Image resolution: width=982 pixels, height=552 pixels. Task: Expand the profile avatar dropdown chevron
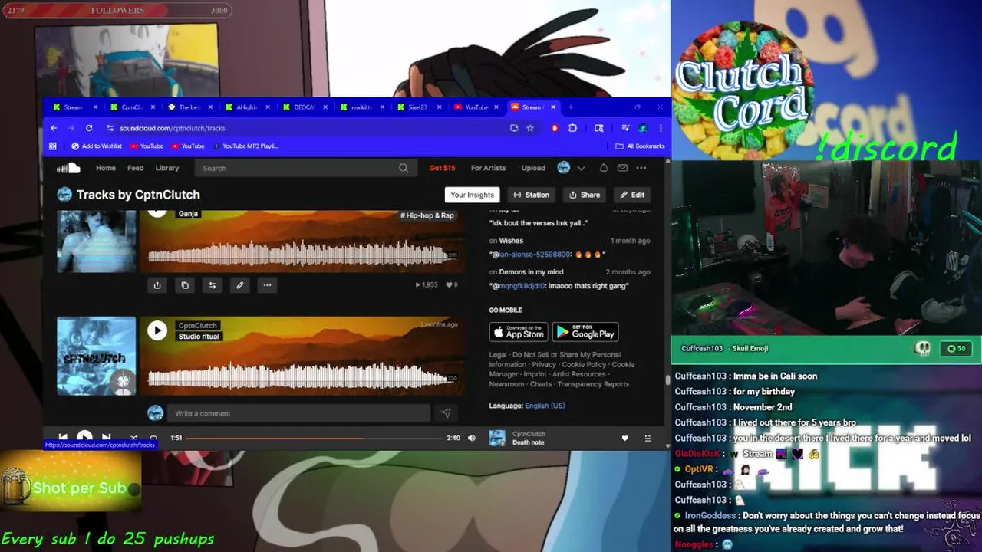(581, 168)
